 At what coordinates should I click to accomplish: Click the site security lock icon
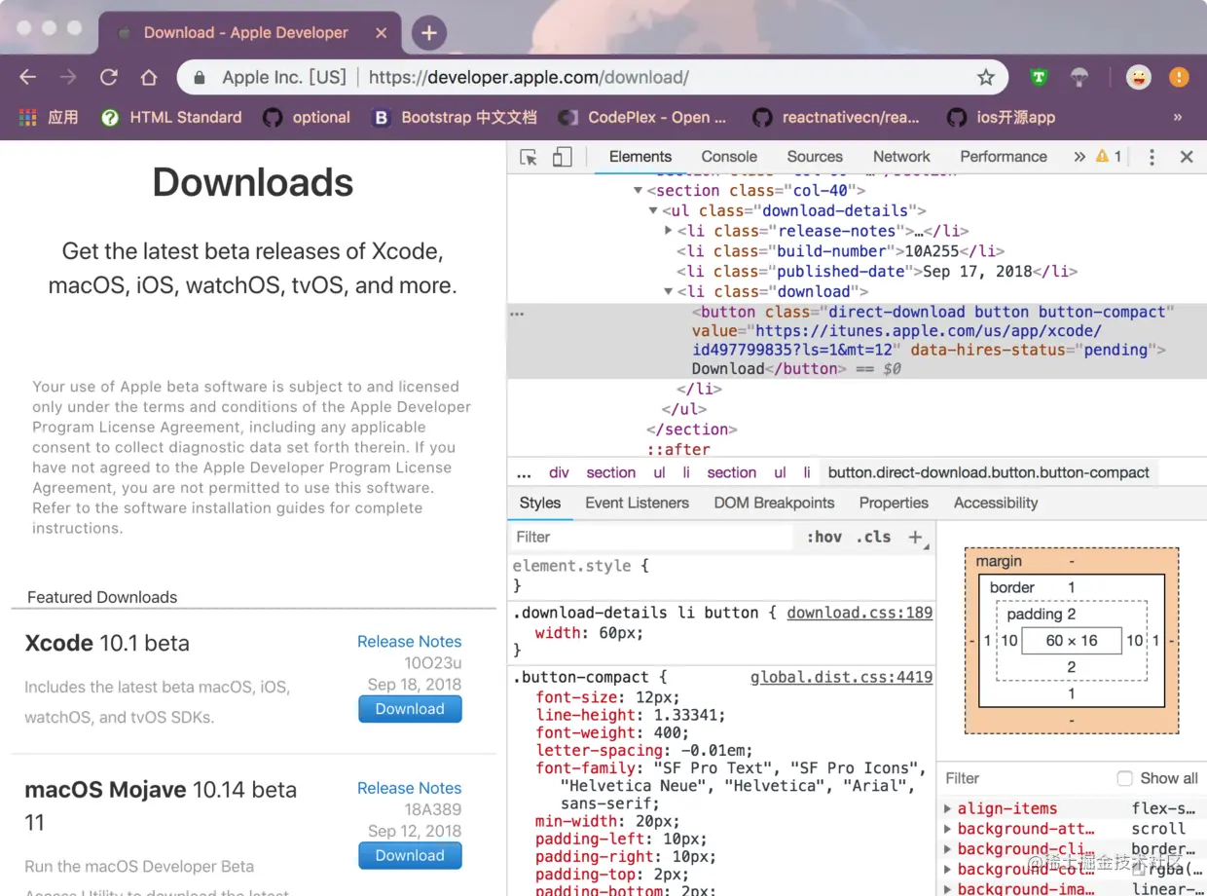(200, 78)
